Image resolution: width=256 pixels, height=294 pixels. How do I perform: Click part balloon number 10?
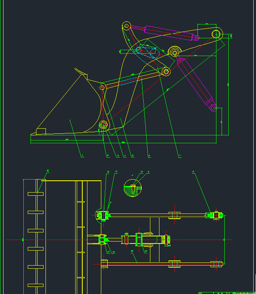click(x=142, y=172)
